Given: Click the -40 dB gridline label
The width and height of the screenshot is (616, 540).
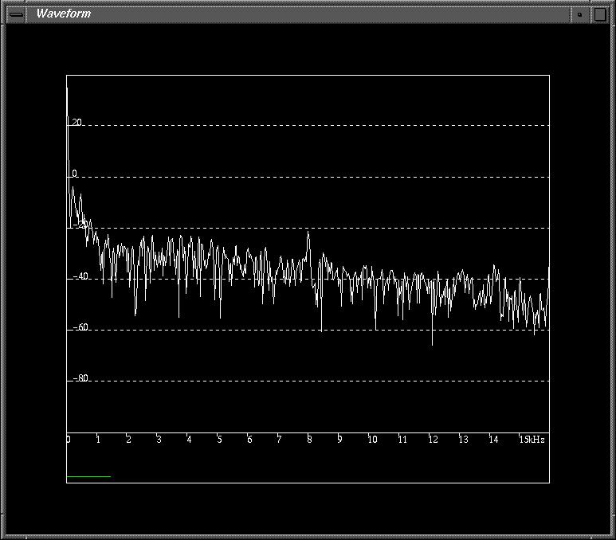Looking at the screenshot, I should 79,276.
